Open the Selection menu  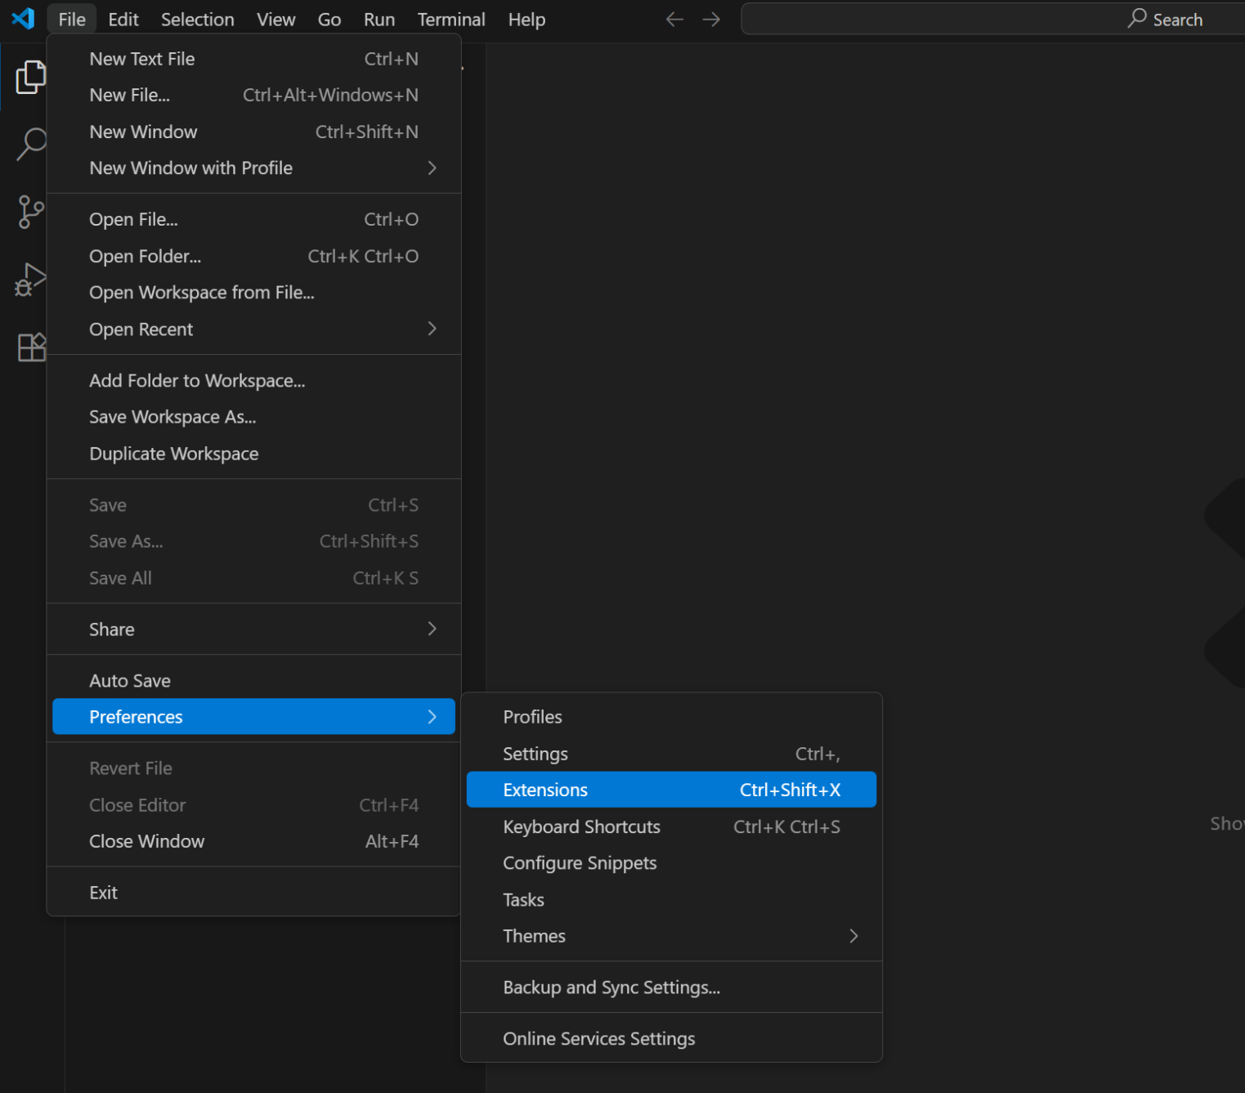pyautogui.click(x=197, y=19)
